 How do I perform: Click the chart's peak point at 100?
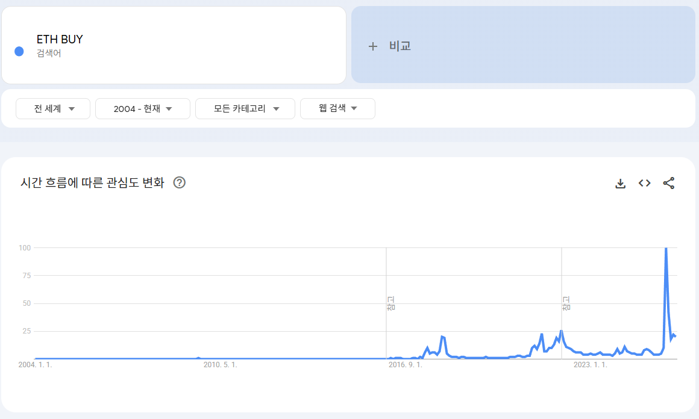coord(666,248)
